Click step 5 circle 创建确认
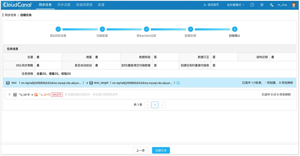The width and height of the screenshot is (300, 156). click(x=235, y=29)
